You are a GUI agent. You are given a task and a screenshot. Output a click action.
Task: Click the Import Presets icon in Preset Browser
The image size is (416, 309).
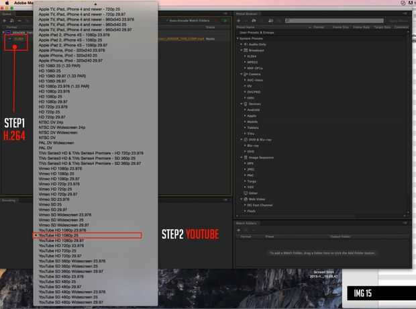tap(270, 20)
